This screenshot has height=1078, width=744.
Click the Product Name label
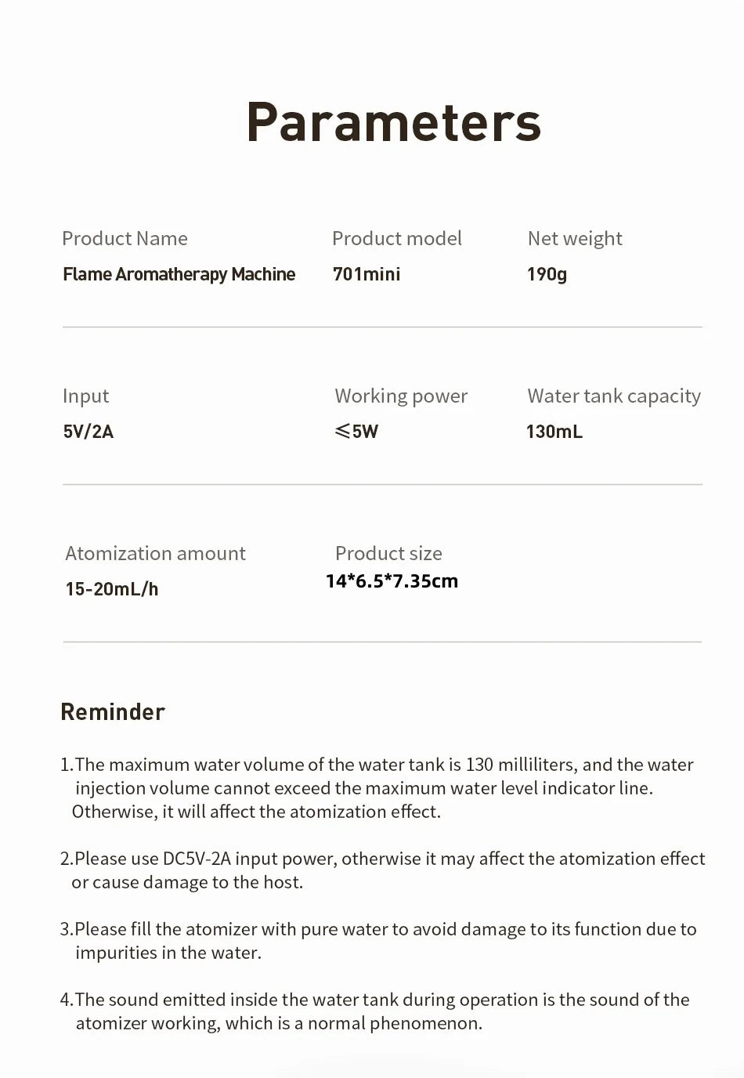click(x=125, y=238)
